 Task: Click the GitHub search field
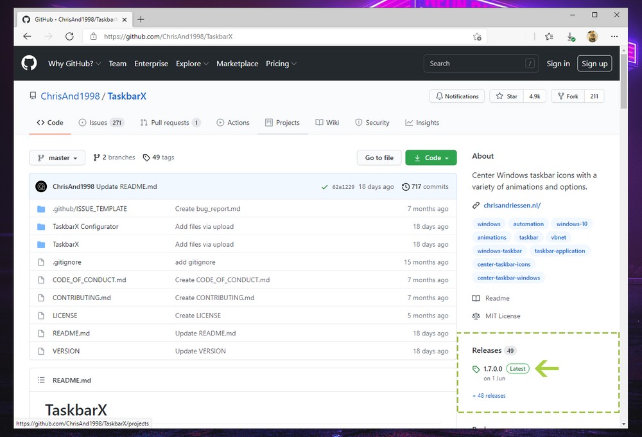[x=475, y=64]
